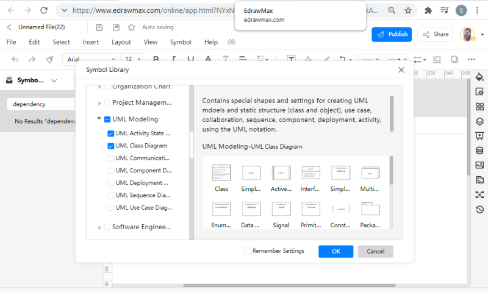The height and width of the screenshot is (292, 488).
Task: Collapse the UML Modeling tree node
Action: click(99, 118)
